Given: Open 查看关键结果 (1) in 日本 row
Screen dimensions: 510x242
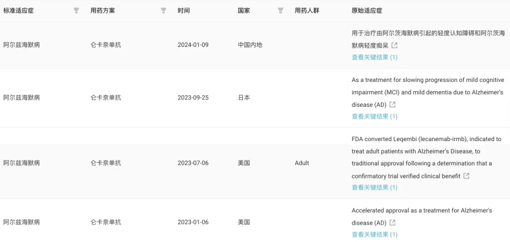Looking at the screenshot, I should tap(374, 117).
